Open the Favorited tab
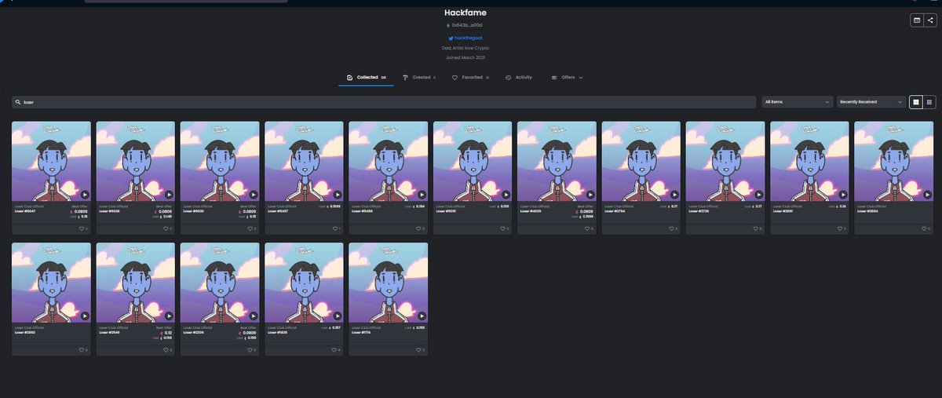 [x=470, y=78]
